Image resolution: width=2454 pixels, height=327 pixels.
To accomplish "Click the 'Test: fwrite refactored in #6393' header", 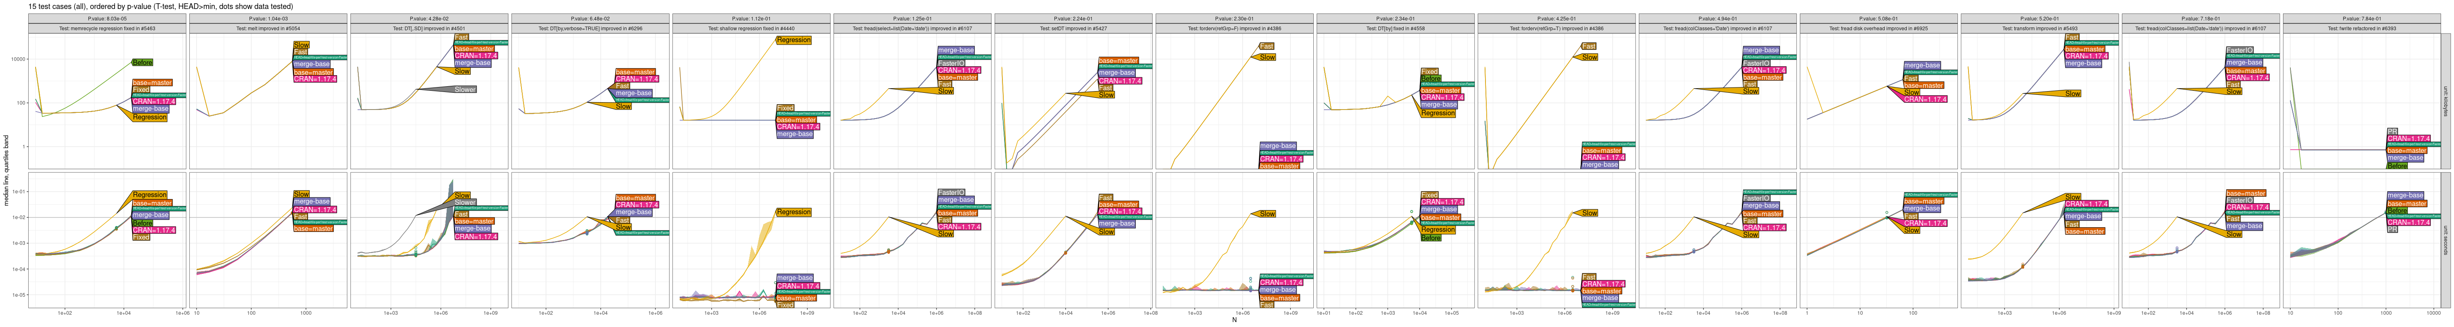I will pos(2361,29).
